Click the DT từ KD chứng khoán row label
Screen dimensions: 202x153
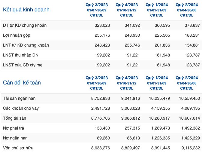pos(25,25)
